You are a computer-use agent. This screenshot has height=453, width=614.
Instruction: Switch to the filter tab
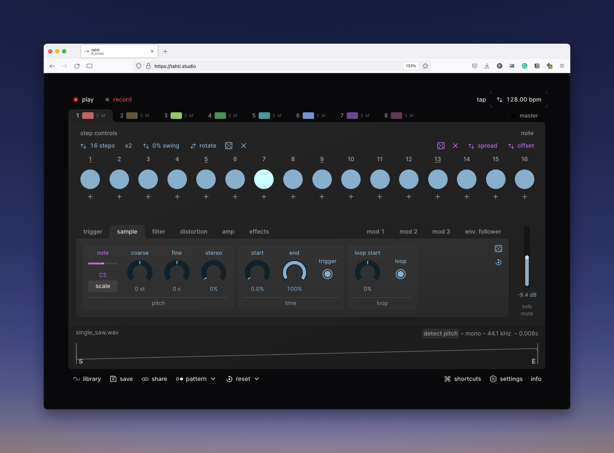(158, 232)
